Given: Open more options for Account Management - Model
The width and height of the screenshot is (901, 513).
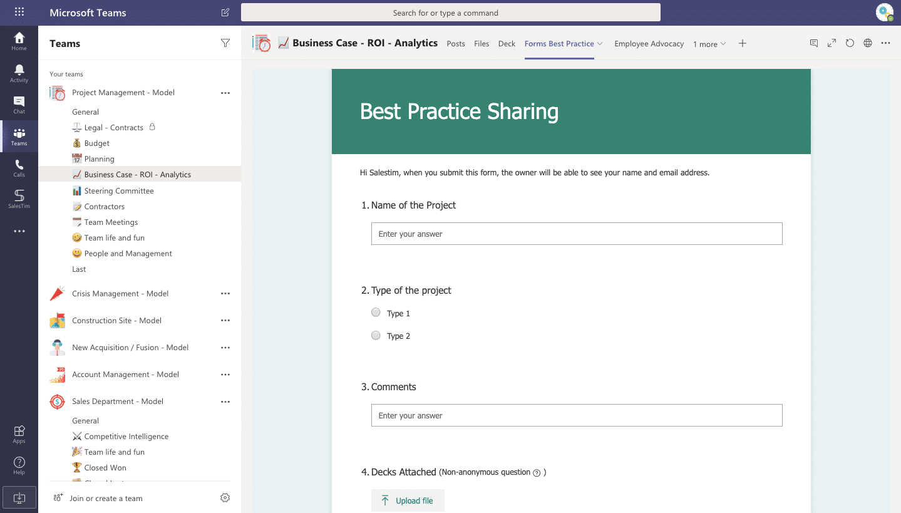Looking at the screenshot, I should tap(225, 375).
